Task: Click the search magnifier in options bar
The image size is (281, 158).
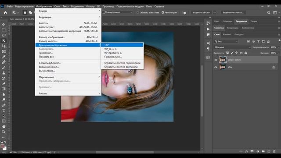Action: (x=269, y=13)
